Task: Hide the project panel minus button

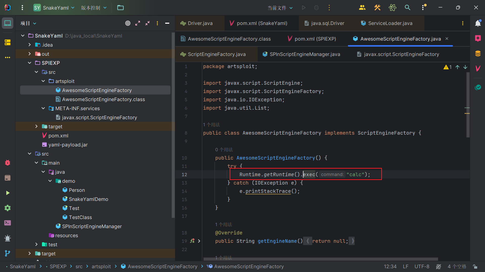Action: pyautogui.click(x=167, y=23)
